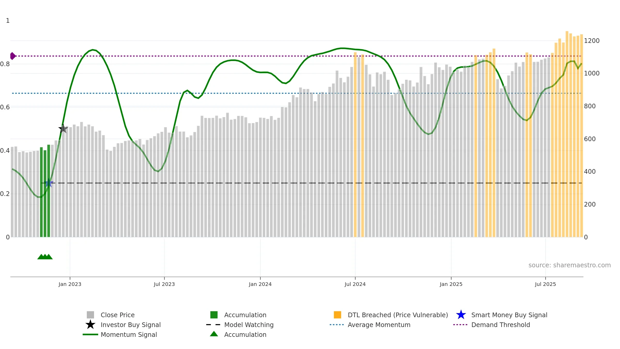Toggle the Close Price legend label
The image size is (620, 349).
pos(118,315)
